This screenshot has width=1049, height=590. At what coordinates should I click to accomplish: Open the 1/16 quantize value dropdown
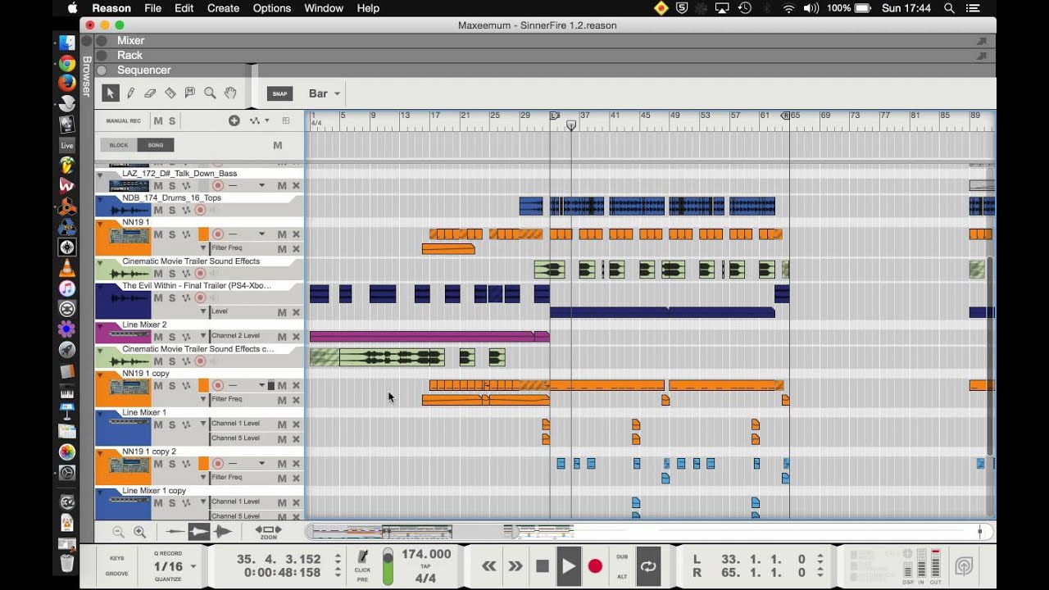pyautogui.click(x=175, y=566)
